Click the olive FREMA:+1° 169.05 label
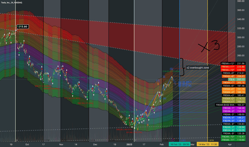Image resolution: width=249 pixels, height=147 pixels. click(234, 102)
